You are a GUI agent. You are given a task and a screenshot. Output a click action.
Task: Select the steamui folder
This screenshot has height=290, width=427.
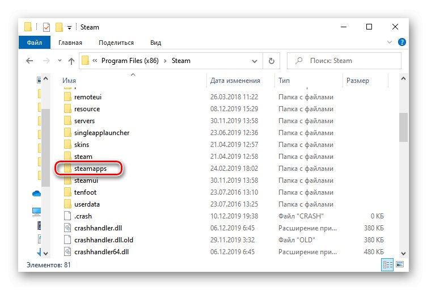click(x=86, y=180)
